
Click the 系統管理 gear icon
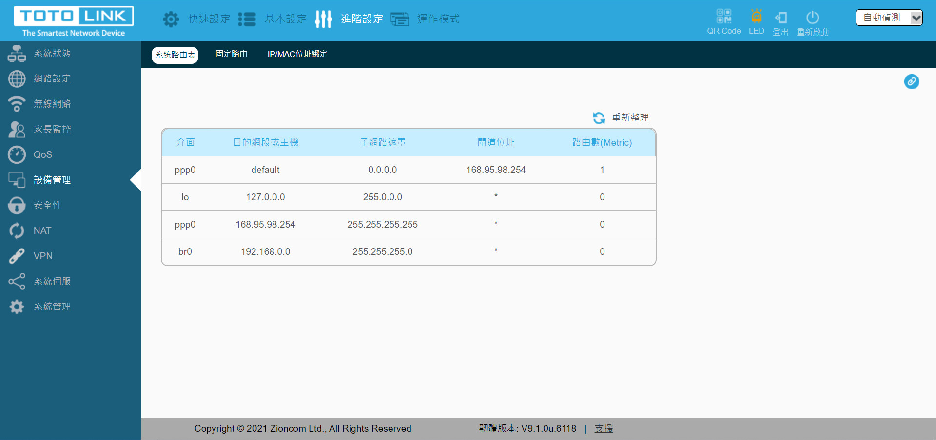pos(17,306)
